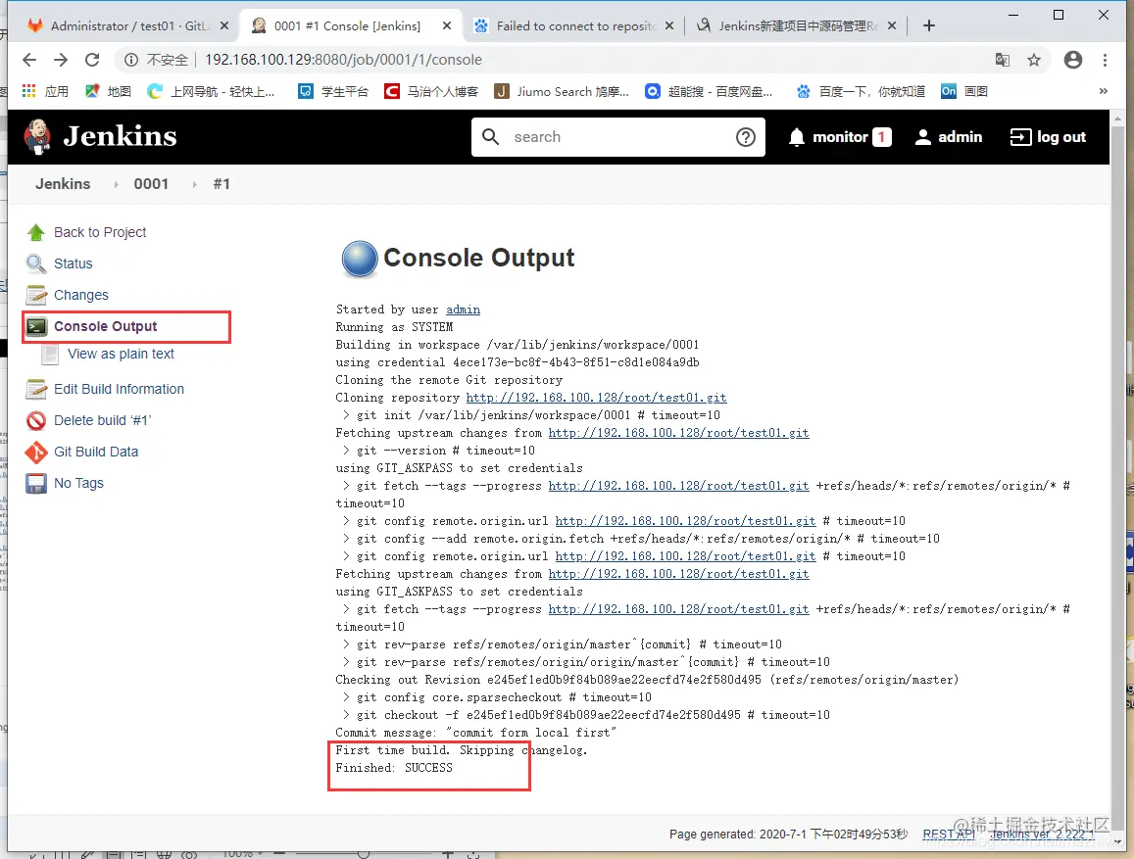Click the log out door icon
Viewport: 1134px width, 859px height.
[x=1020, y=137]
